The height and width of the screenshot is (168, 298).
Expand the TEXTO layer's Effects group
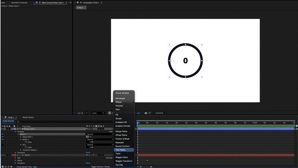click(15, 161)
